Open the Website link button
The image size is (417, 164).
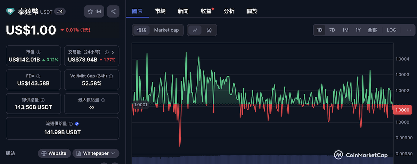point(54,153)
